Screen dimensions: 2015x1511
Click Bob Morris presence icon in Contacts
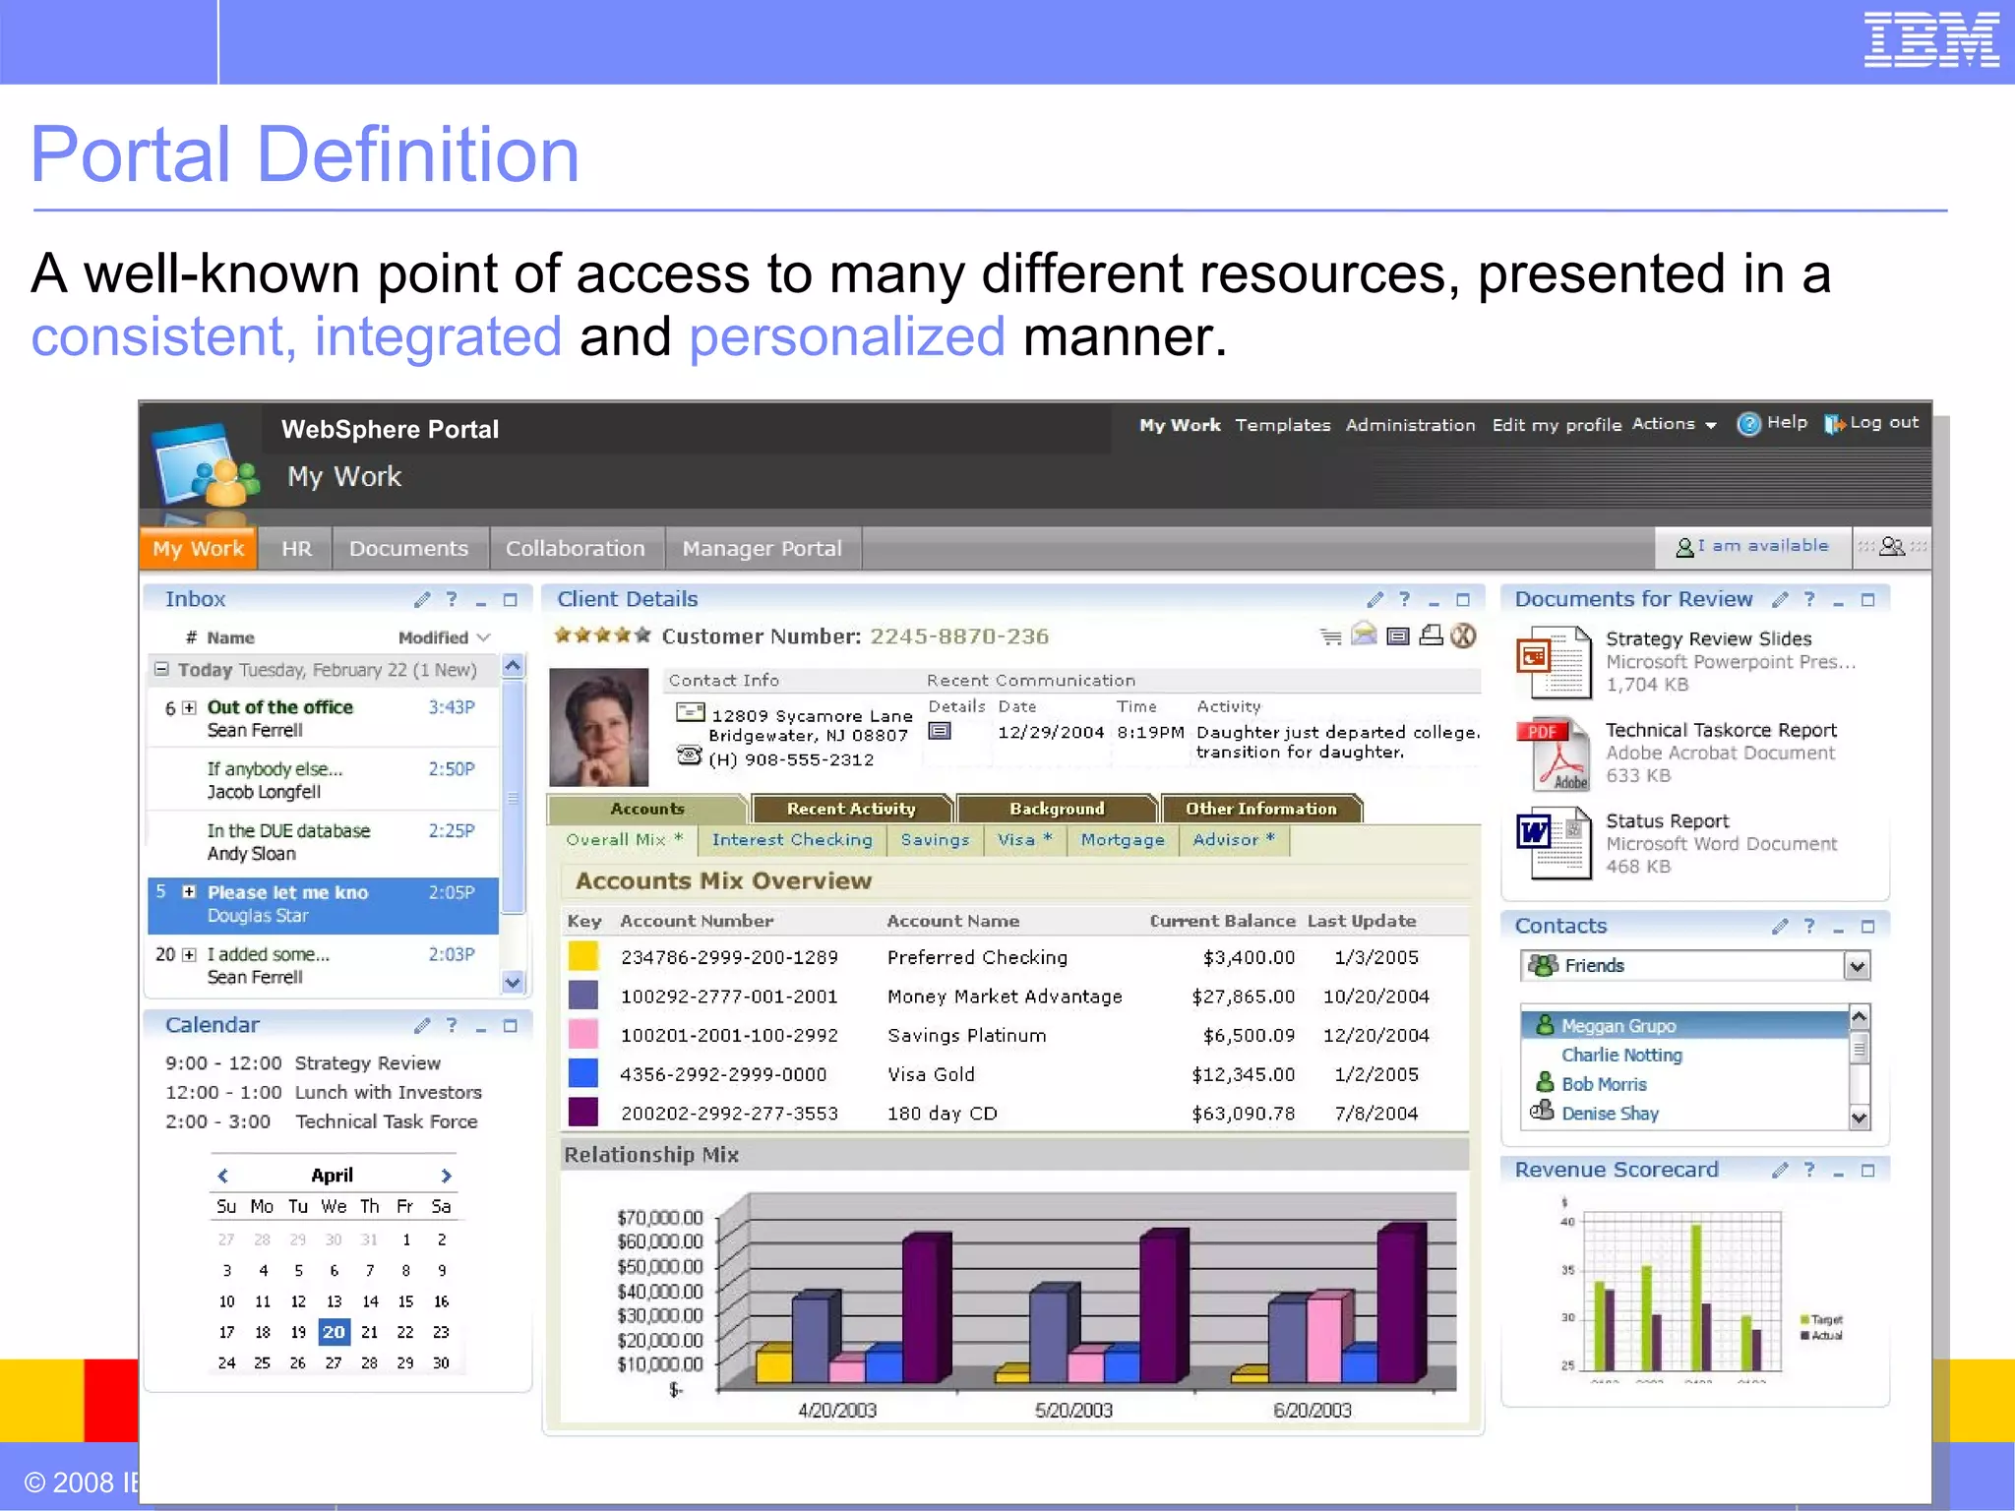tap(1545, 1083)
